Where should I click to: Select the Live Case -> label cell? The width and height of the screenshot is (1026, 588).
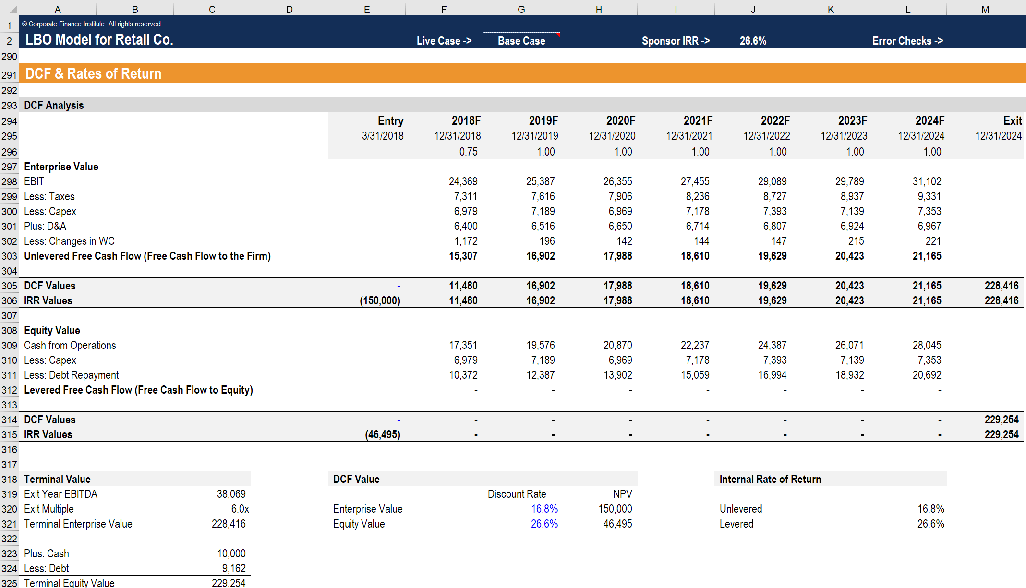pyautogui.click(x=444, y=41)
